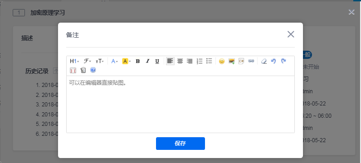Screen dimensions: 361x163
Task: Close the 加密原理学习 task panel behind
Action: pos(351,12)
